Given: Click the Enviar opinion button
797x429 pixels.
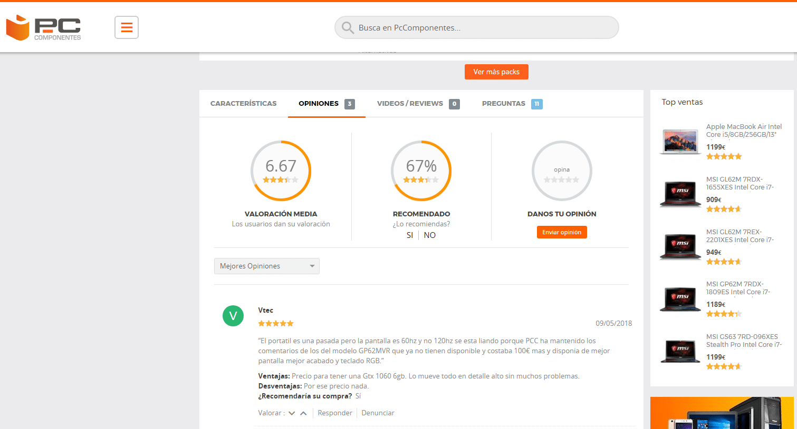Looking at the screenshot, I should click(562, 232).
